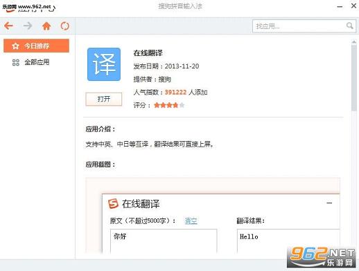This screenshot has height=271, width=359.
Task: Click the 译 translation app icon
Action: click(104, 64)
